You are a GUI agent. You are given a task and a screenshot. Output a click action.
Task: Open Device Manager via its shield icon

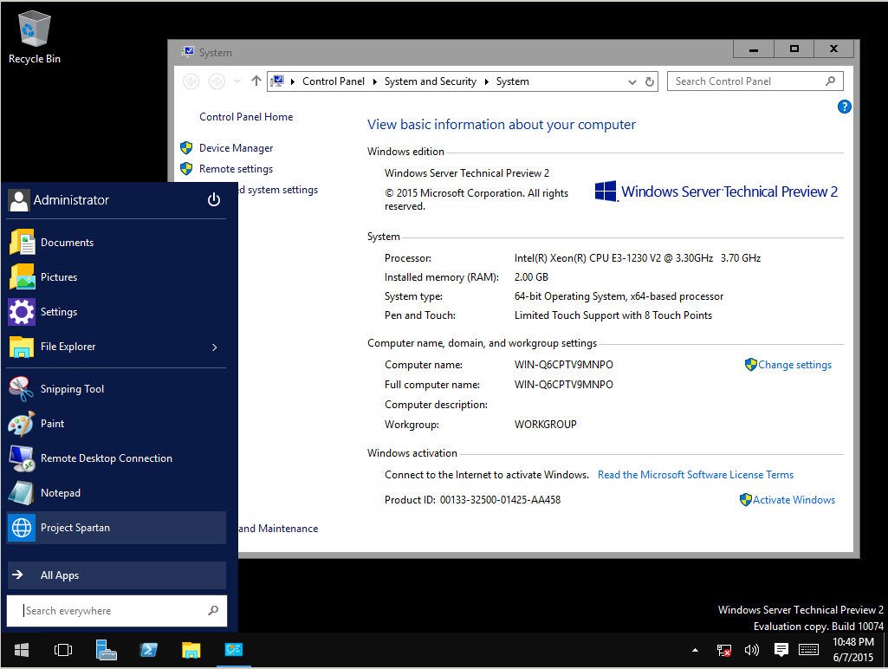tap(186, 147)
